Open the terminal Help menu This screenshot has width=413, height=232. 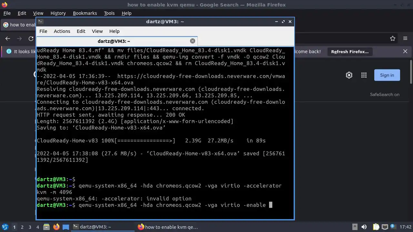coord(114,31)
